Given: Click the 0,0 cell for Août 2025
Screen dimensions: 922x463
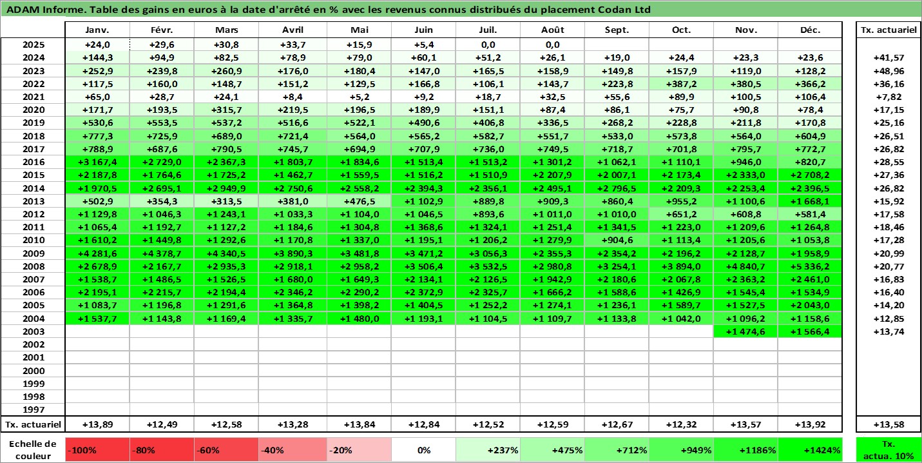Looking at the screenshot, I should [553, 44].
